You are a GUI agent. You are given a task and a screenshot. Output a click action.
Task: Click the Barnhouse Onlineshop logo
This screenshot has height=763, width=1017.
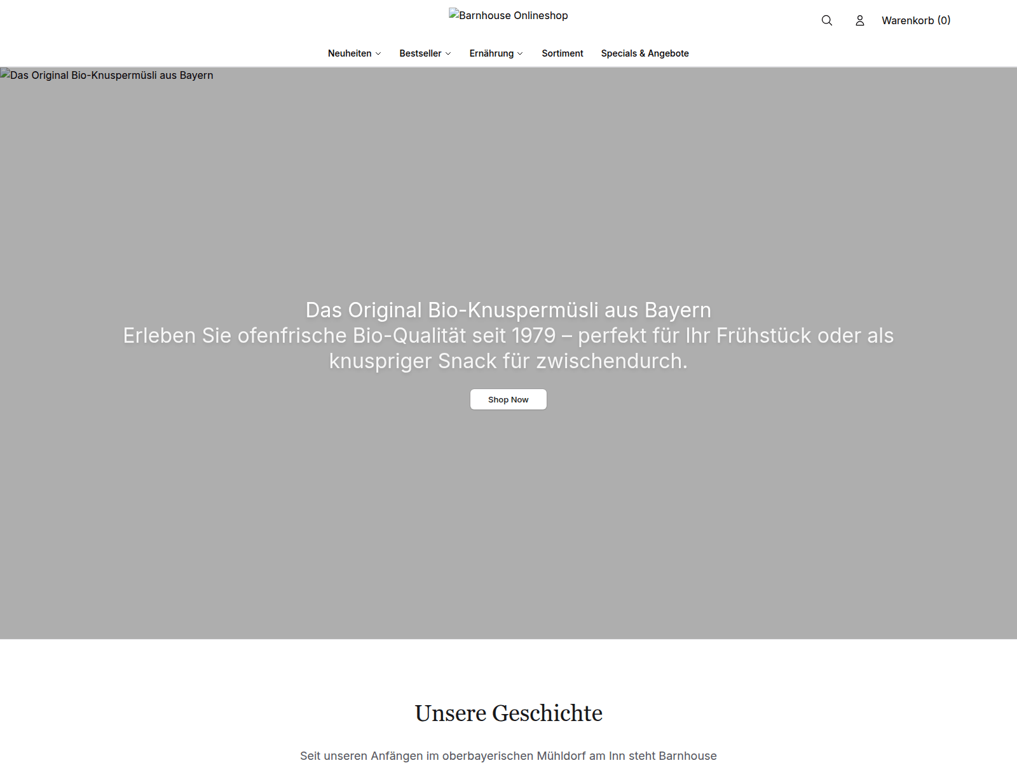508,15
